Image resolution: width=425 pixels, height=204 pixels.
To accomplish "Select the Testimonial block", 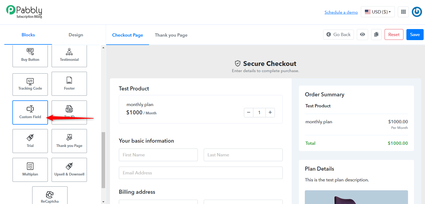I will pos(69,56).
